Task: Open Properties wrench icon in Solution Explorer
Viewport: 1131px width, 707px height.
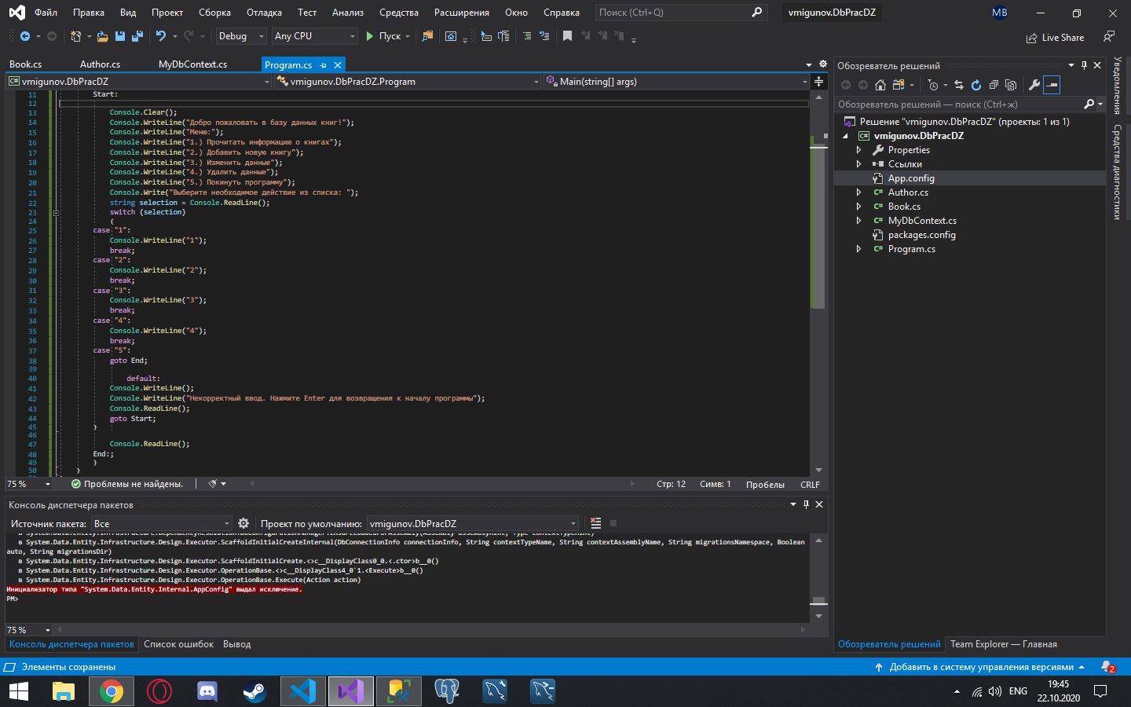Action: [x=1034, y=85]
